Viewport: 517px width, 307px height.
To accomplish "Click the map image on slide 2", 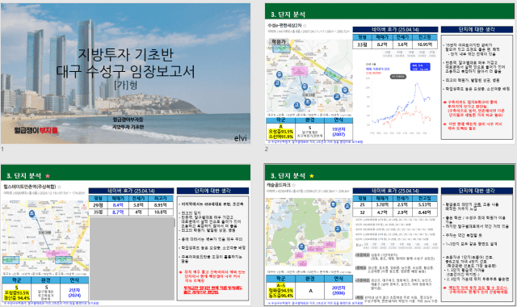I will [x=309, y=76].
